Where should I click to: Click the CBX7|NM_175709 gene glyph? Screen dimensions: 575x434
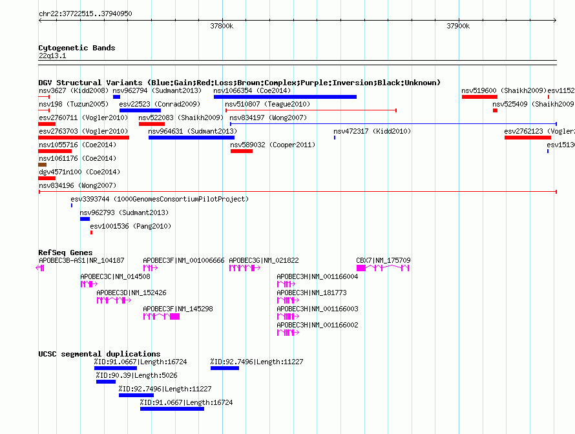click(383, 268)
